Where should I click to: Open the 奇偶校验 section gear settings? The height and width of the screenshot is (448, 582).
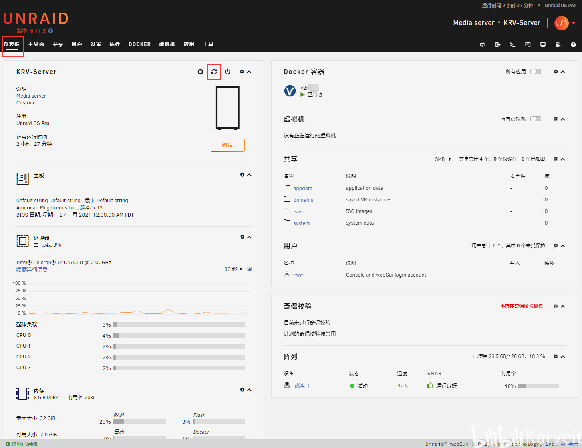point(556,306)
